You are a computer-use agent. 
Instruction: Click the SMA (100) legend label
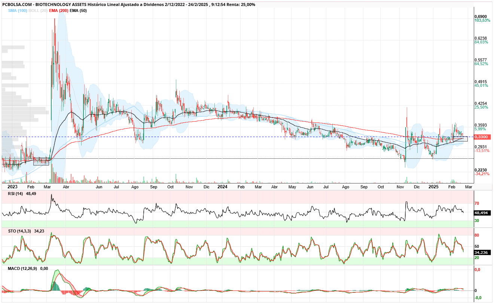tap(17, 10)
